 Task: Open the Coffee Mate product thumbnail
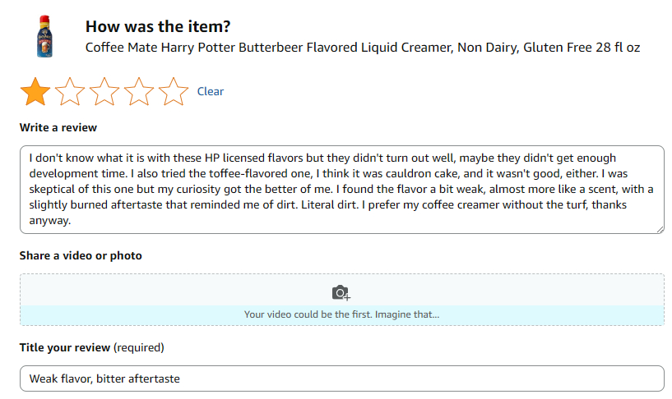43,36
